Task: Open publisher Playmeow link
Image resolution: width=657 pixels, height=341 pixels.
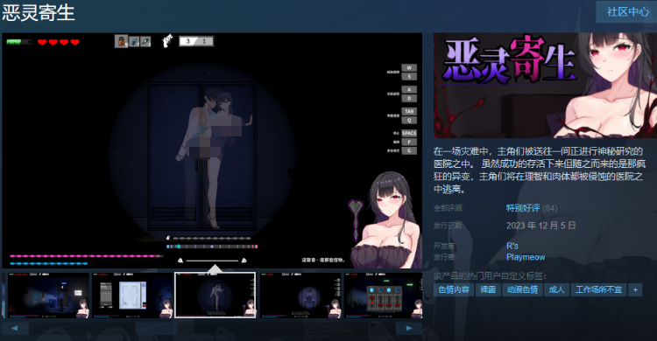Action: pos(526,257)
